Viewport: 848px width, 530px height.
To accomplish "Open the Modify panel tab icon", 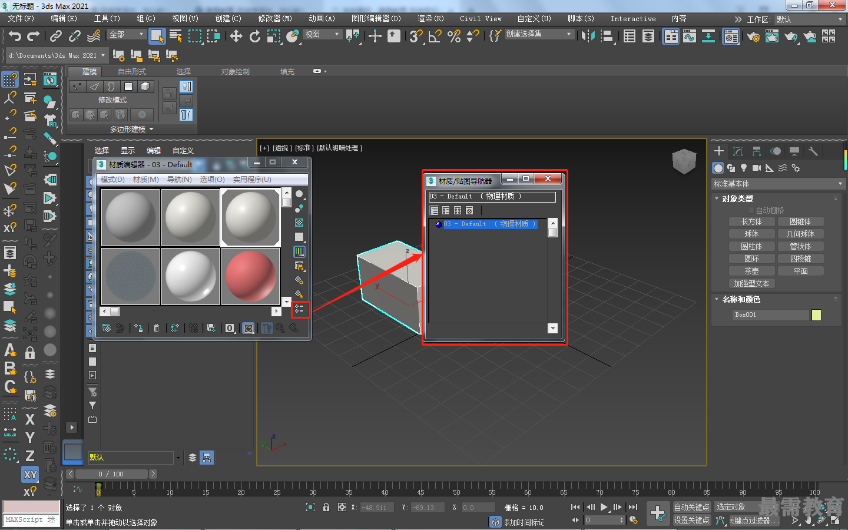I will tap(738, 151).
